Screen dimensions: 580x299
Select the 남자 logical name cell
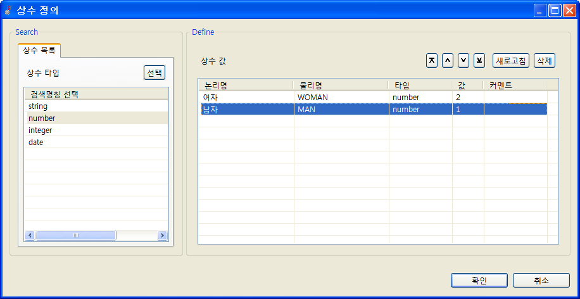(247, 110)
